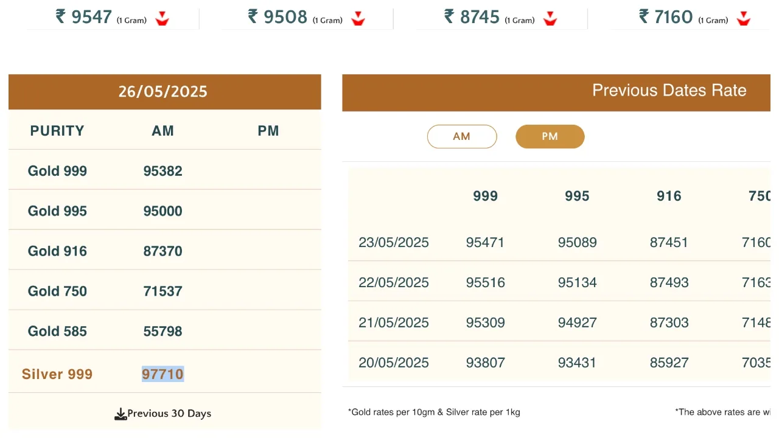Viewport: 779px width, 438px height.
Task: Click the down arrow beside ₹ 8745
Action: (x=550, y=19)
